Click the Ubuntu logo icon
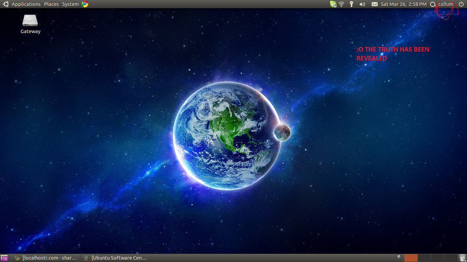This screenshot has height=262, width=467. tap(6, 4)
